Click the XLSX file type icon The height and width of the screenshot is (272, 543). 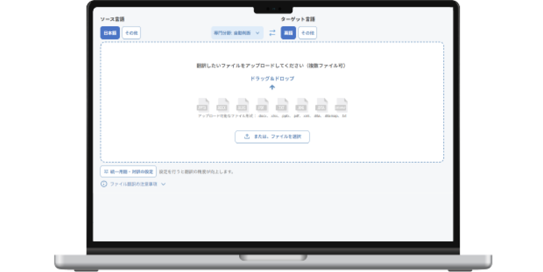point(242,105)
